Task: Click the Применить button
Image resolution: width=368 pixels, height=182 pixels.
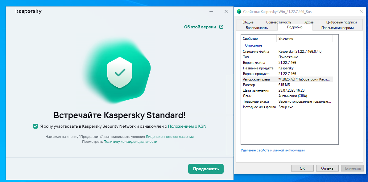Action: (352, 168)
